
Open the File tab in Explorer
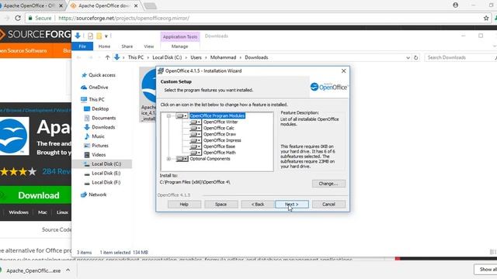82,46
